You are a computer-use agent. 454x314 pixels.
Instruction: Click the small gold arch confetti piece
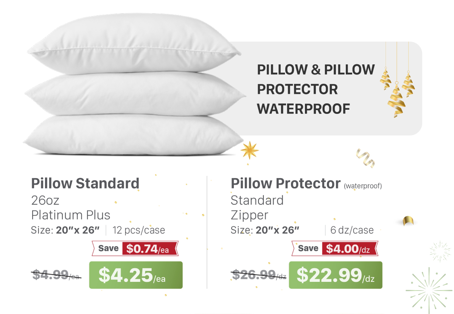pos(408,221)
